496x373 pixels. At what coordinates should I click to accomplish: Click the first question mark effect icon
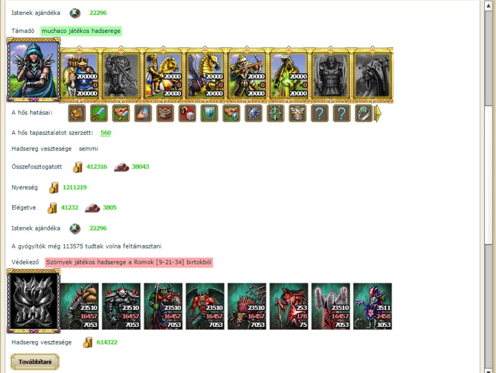point(320,113)
